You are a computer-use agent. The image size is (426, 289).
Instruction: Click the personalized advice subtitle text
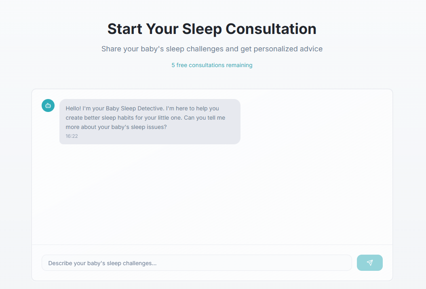pyautogui.click(x=212, y=49)
